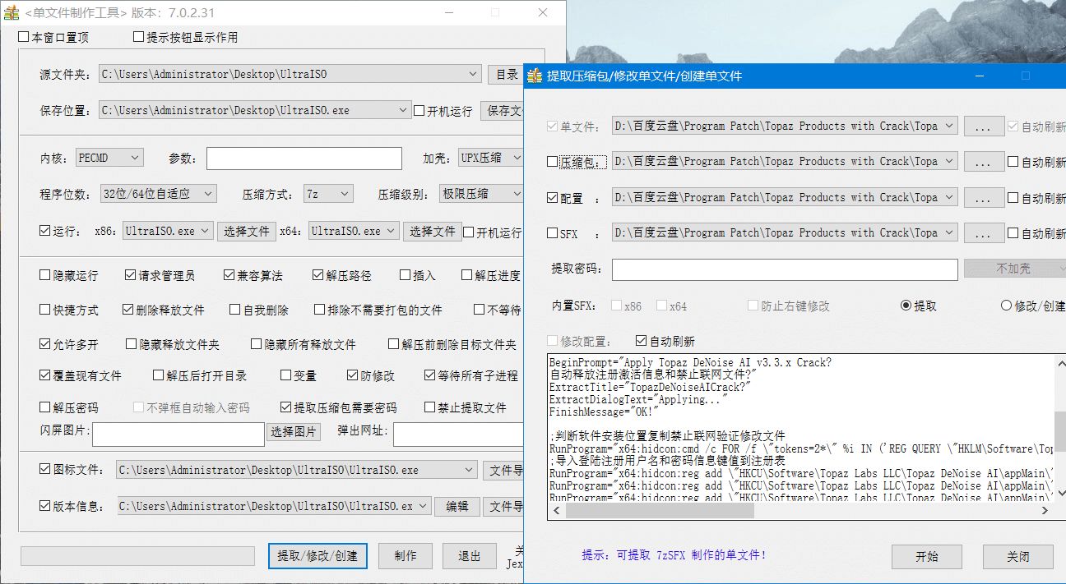Uncheck the 请求管理员 option
The width and height of the screenshot is (1066, 584).
[x=131, y=276]
